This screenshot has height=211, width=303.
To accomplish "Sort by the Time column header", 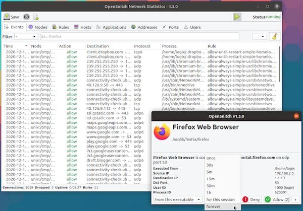I will point(16,46).
